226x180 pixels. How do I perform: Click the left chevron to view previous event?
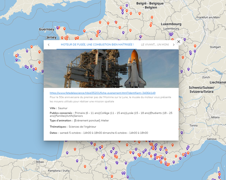coord(48,44)
